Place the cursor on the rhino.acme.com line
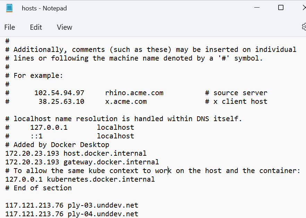 [134, 93]
